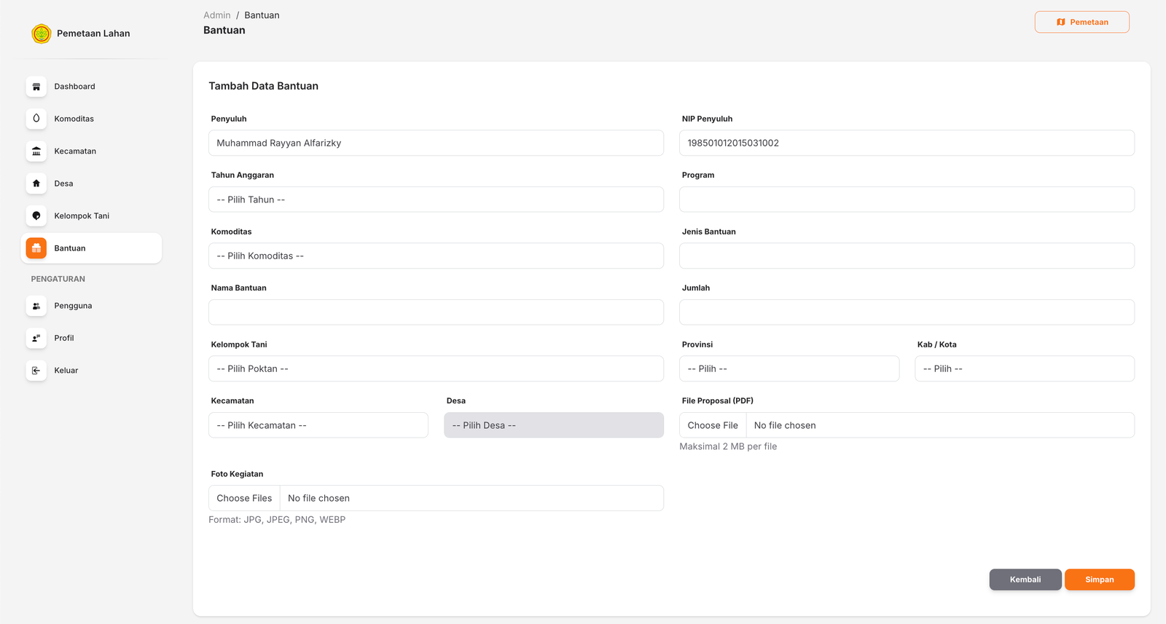This screenshot has height=624, width=1166.
Task: Click the orange Bantuan gift icon
Action: (36, 248)
